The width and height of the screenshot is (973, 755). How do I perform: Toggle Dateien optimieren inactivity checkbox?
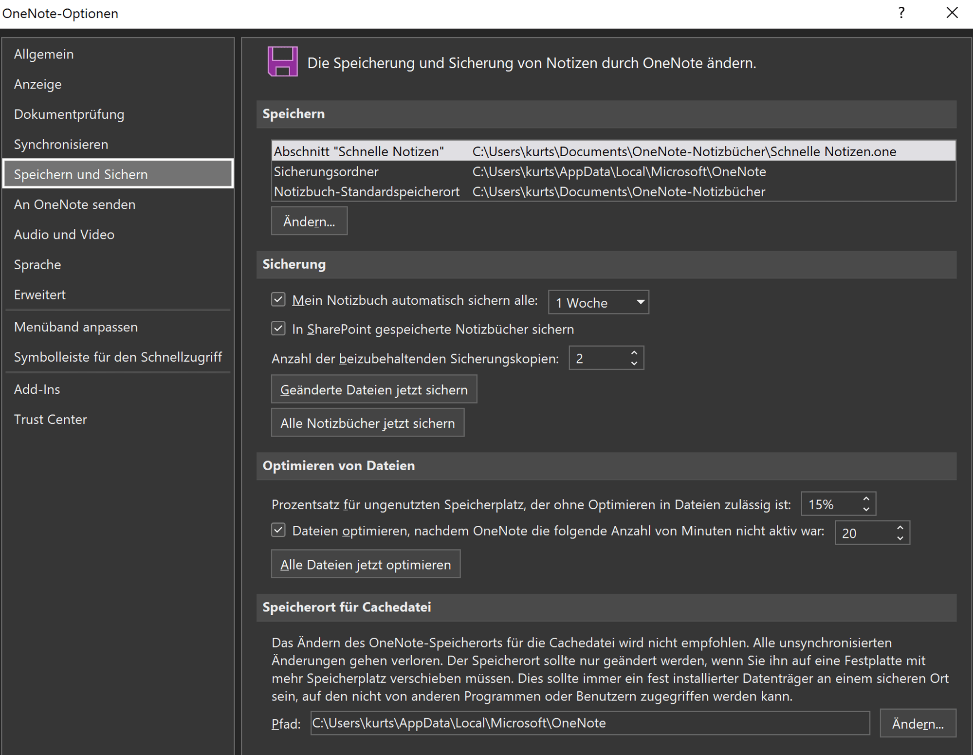278,530
